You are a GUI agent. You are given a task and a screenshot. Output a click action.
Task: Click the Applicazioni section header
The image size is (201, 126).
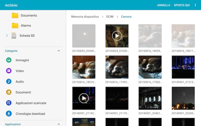[x=13, y=124]
